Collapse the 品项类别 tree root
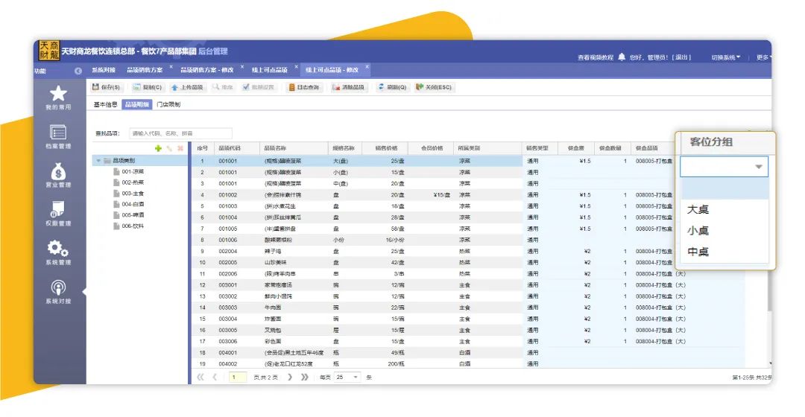Viewport: 805px width, 417px height. (x=98, y=161)
